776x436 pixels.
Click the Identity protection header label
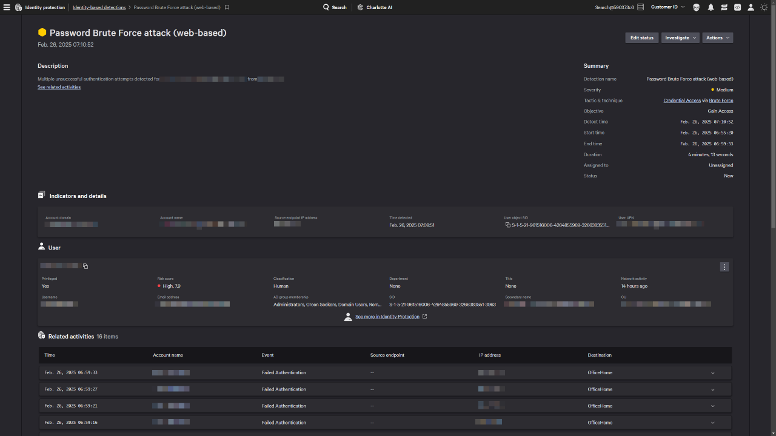[x=45, y=7]
